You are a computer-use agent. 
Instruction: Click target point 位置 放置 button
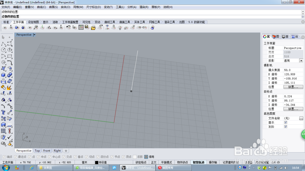(x=293, y=109)
